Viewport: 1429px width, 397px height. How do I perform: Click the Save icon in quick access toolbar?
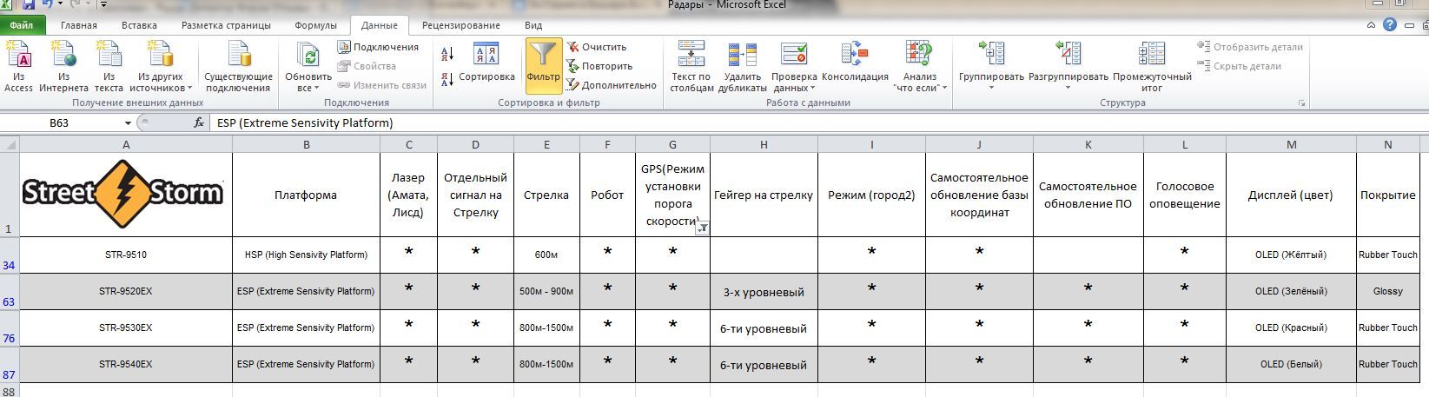coord(28,5)
